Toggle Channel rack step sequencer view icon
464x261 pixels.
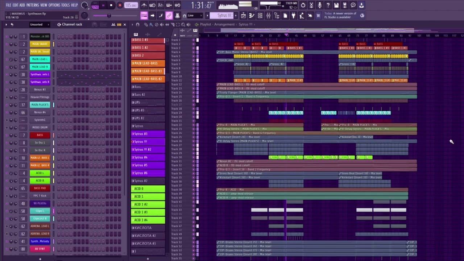[x=119, y=25]
